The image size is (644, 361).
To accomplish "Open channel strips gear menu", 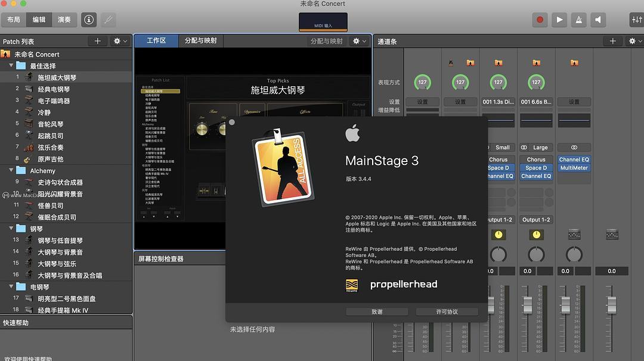I will 634,41.
